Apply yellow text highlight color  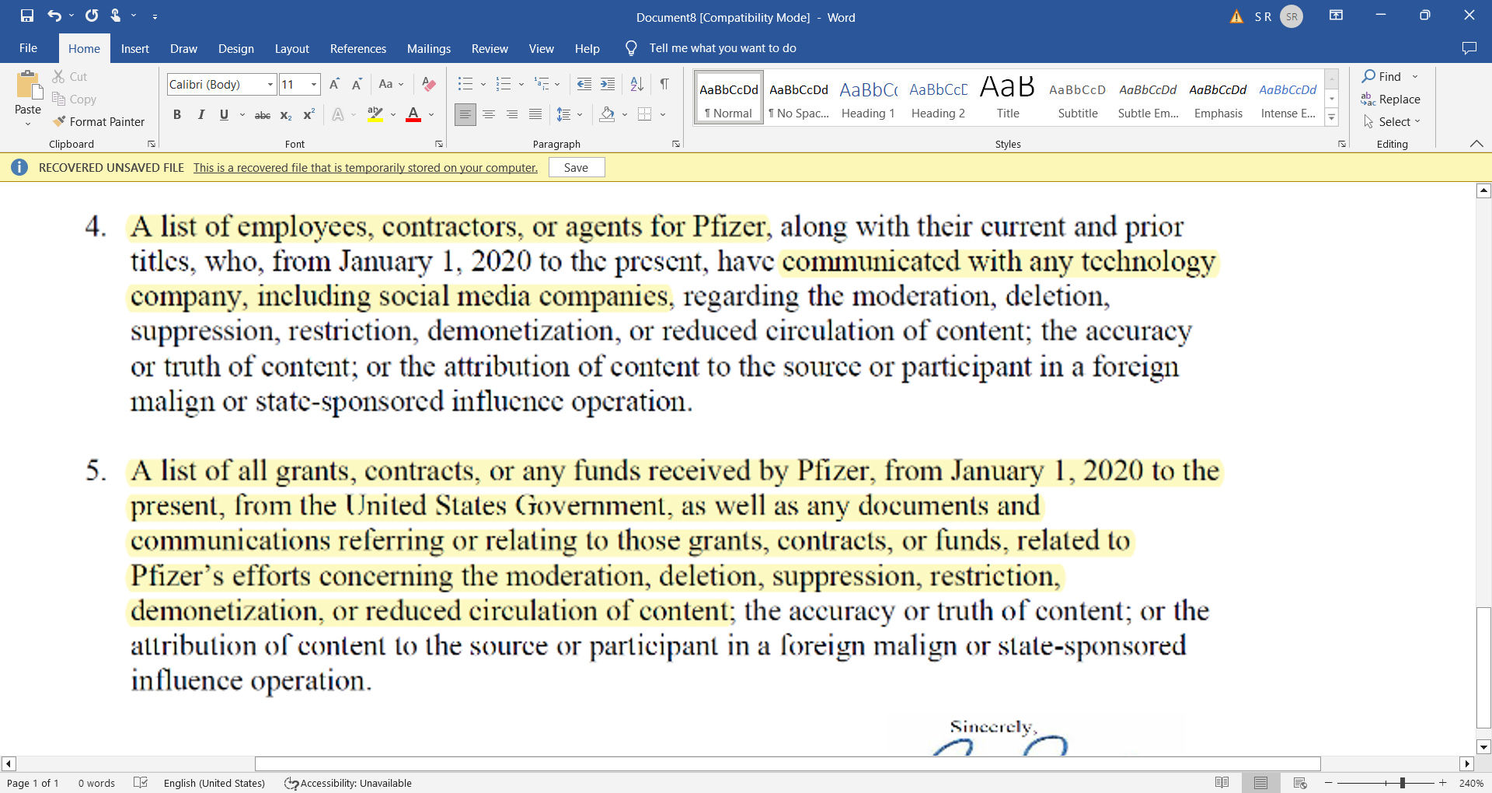coord(375,115)
